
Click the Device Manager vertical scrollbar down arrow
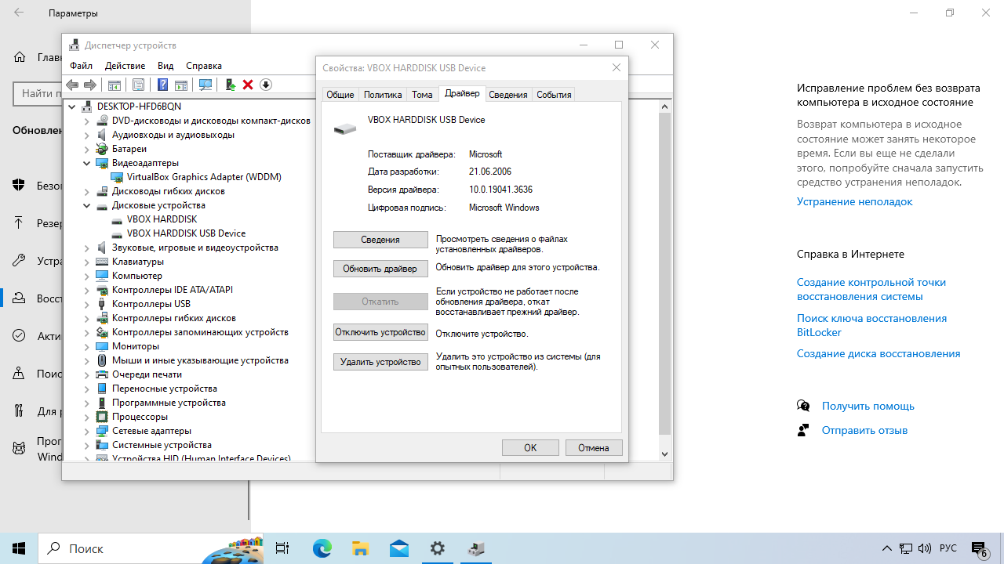(x=664, y=454)
